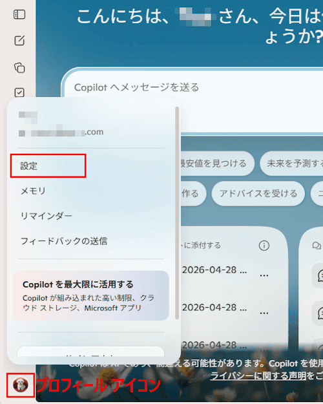Open the first 2026-04-28 file entry
This screenshot has width=323, height=404.
pos(214,270)
